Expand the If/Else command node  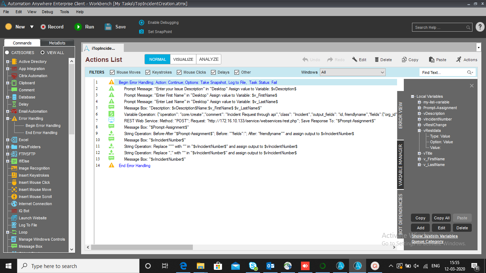click(x=8, y=161)
